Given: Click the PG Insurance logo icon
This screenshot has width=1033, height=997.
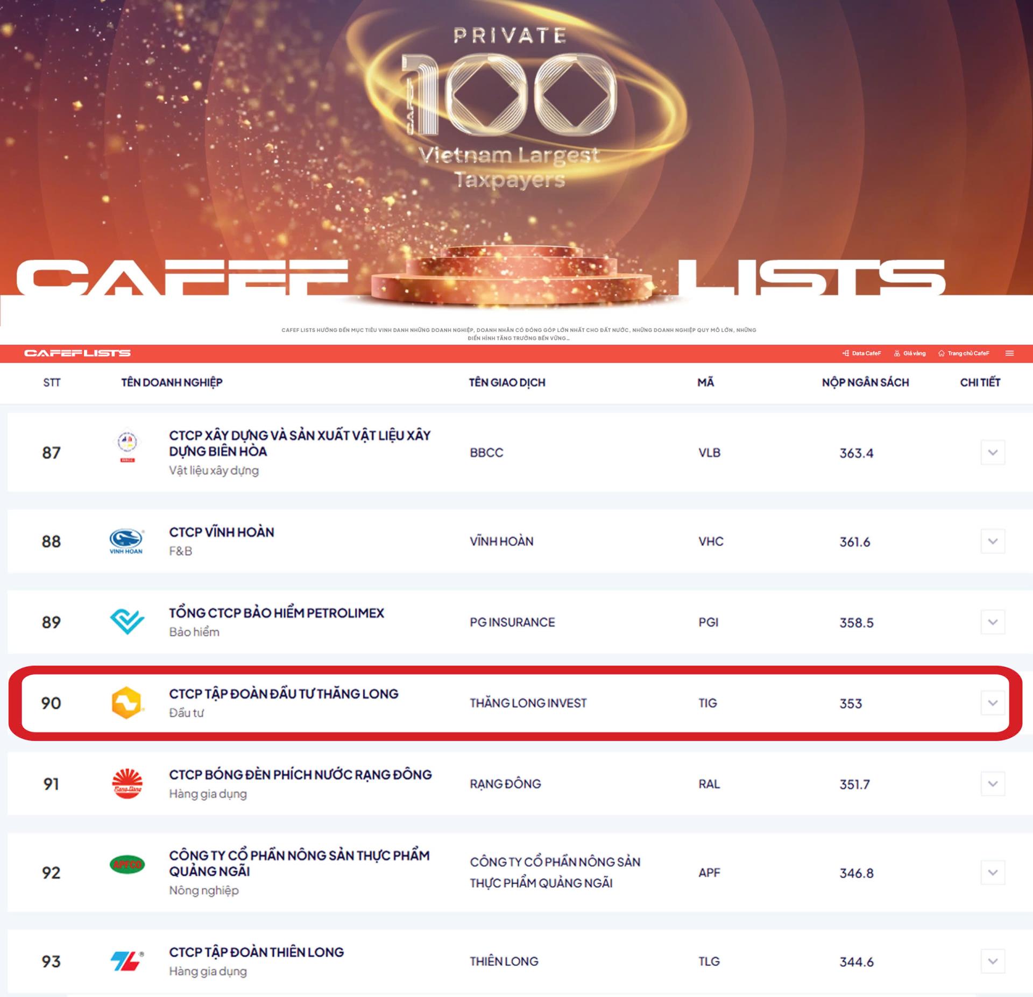Looking at the screenshot, I should tap(127, 622).
